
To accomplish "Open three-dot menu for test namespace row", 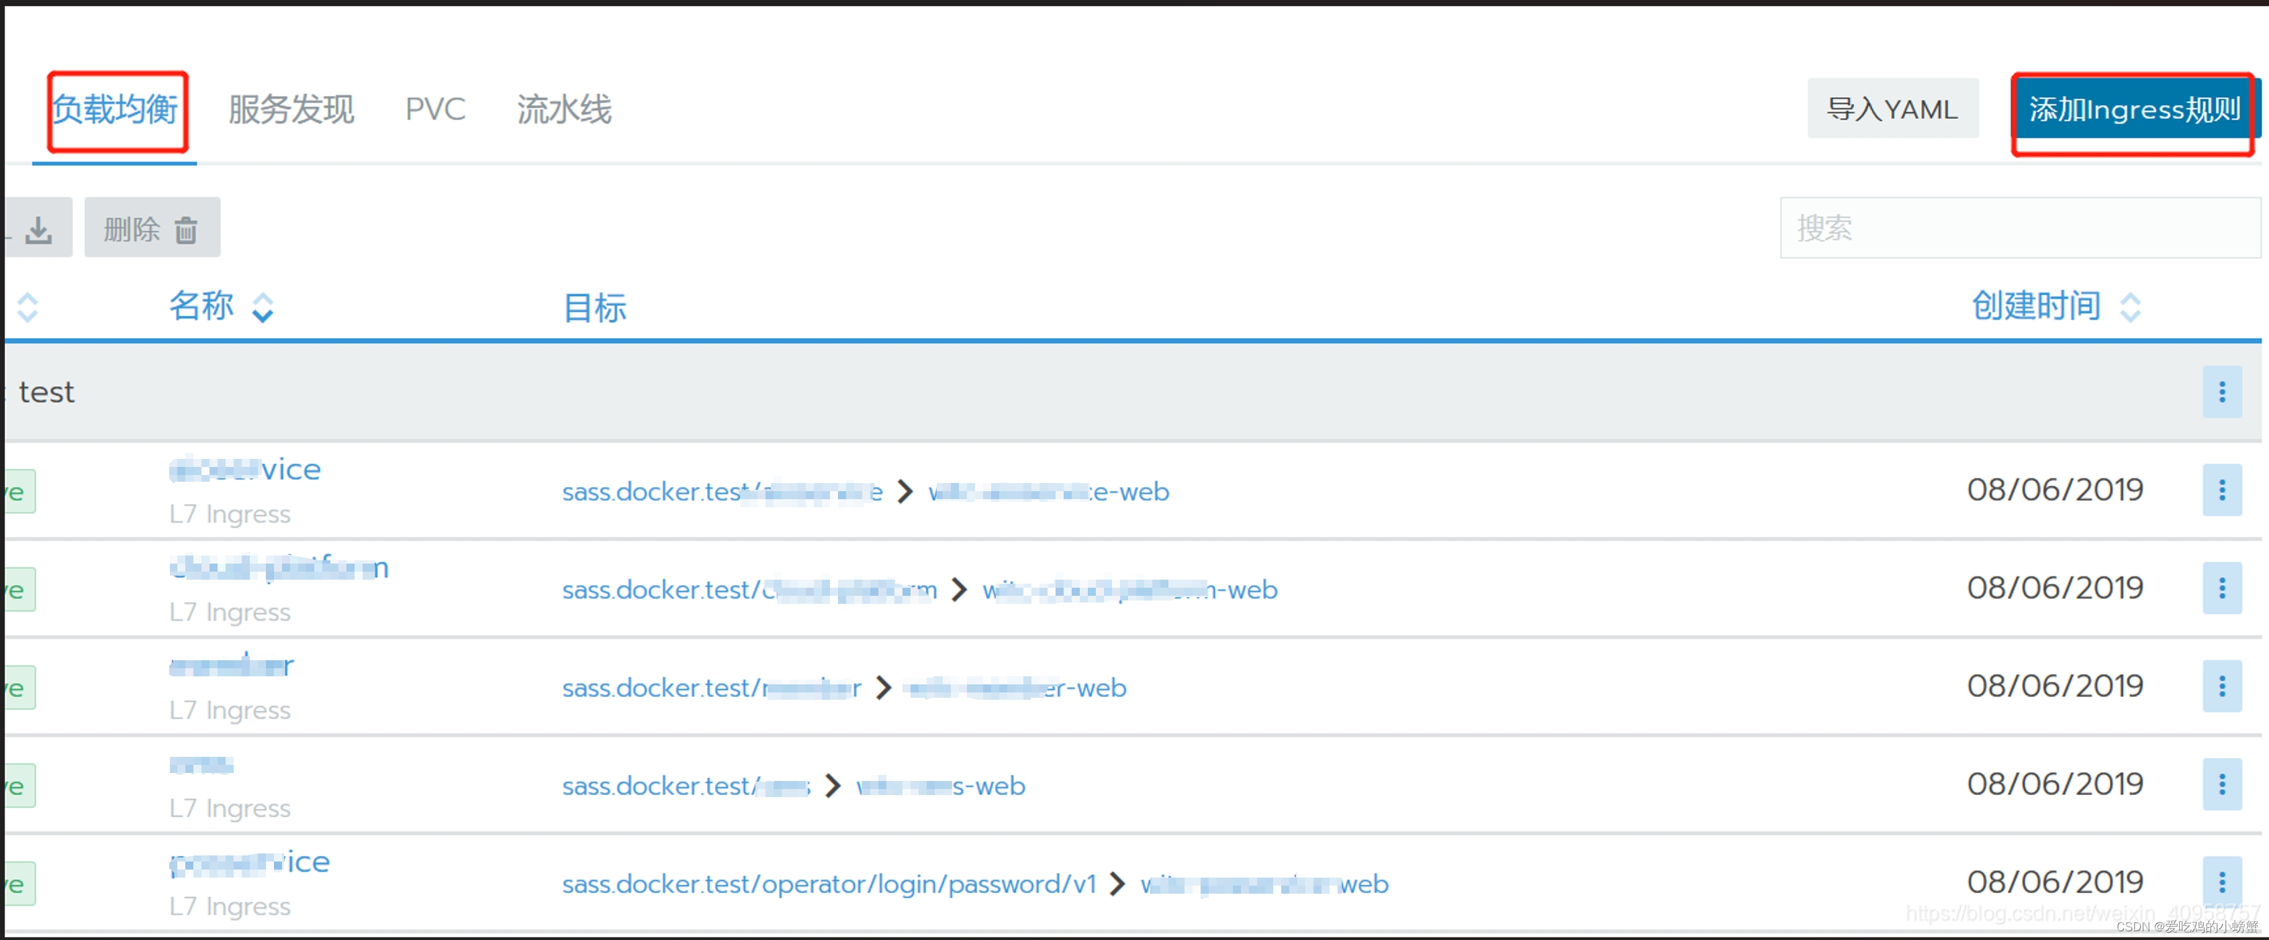I will [x=2221, y=392].
